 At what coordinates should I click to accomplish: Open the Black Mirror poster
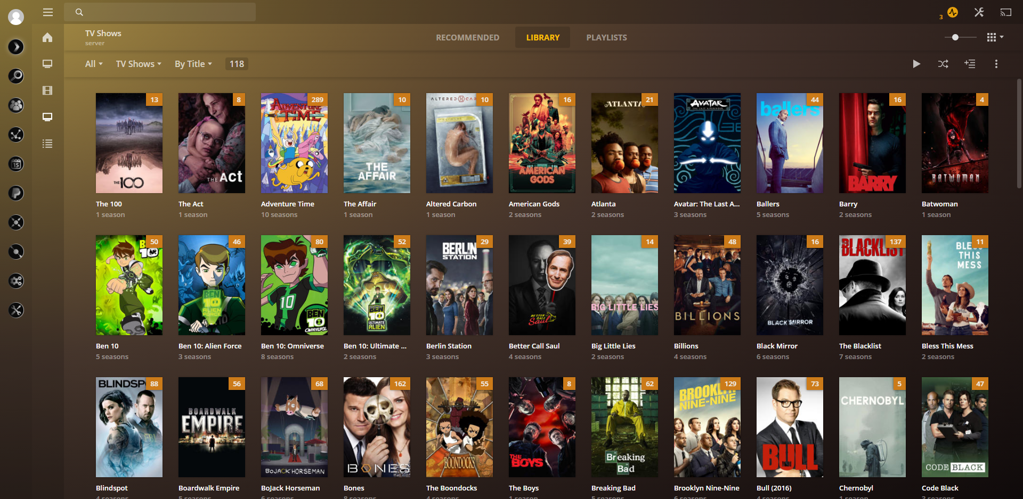pos(790,285)
